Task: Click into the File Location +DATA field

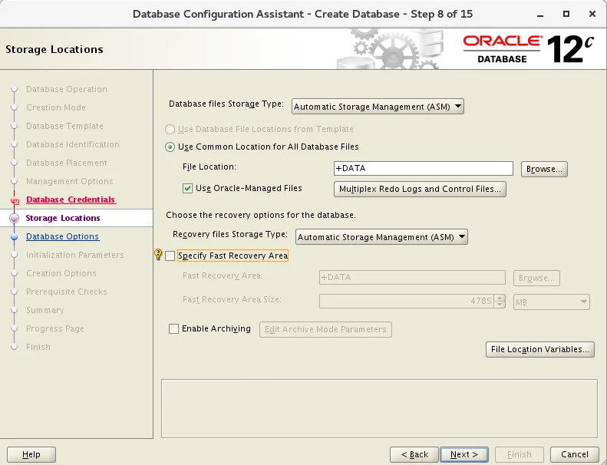Action: [423, 168]
